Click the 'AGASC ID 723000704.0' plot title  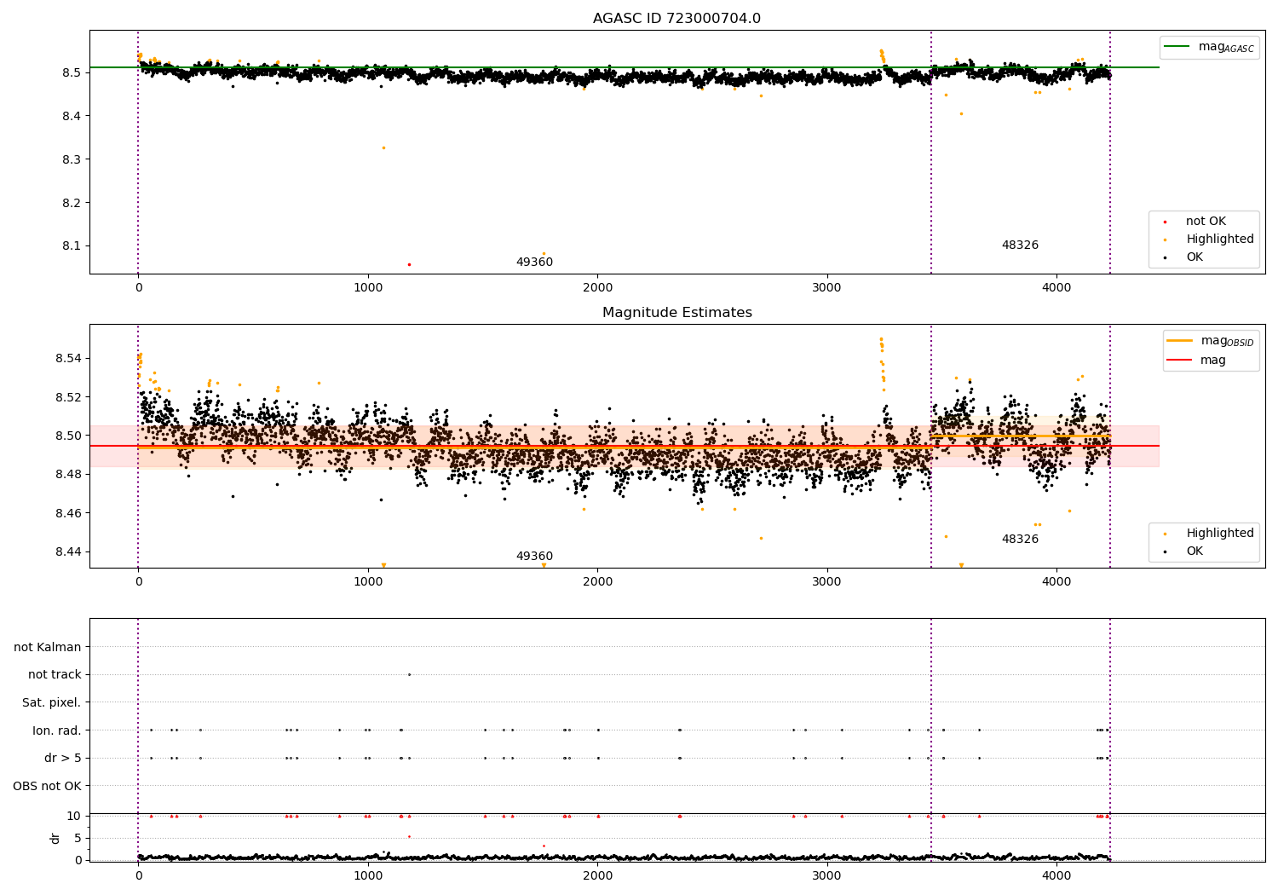pyautogui.click(x=676, y=19)
